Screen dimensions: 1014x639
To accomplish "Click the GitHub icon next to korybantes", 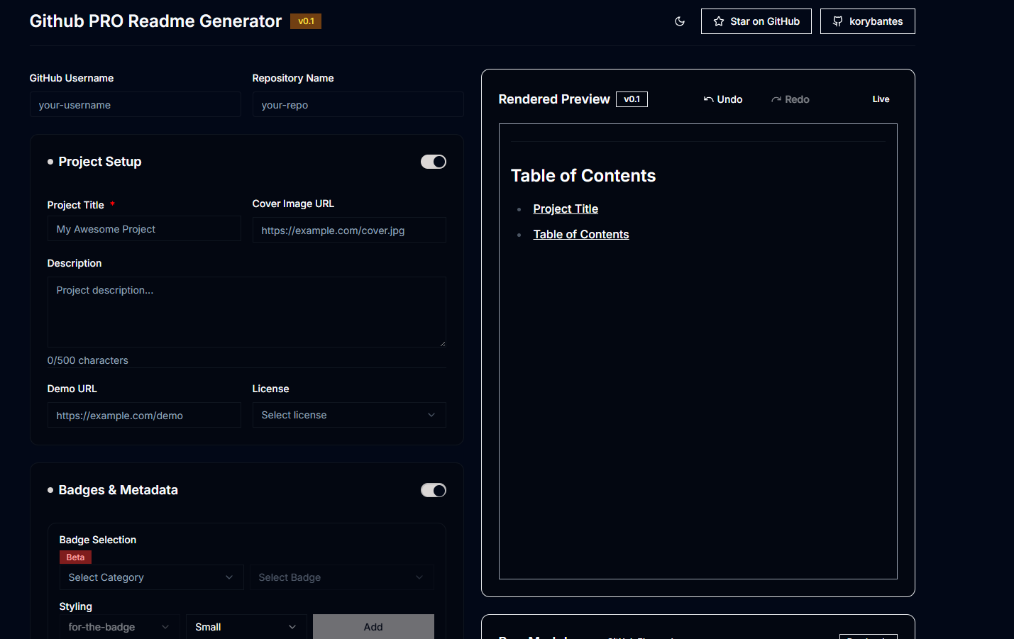I will coord(837,21).
